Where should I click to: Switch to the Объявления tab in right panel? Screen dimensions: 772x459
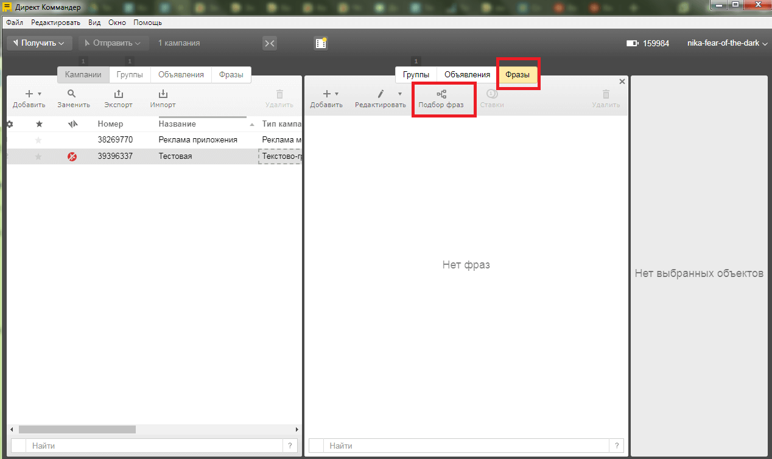(x=467, y=75)
